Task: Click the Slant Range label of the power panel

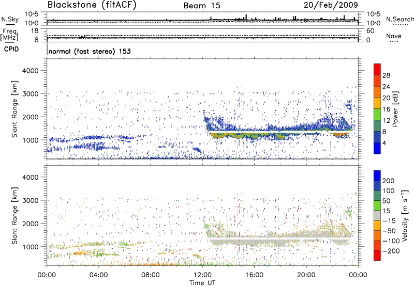Action: tap(14, 109)
